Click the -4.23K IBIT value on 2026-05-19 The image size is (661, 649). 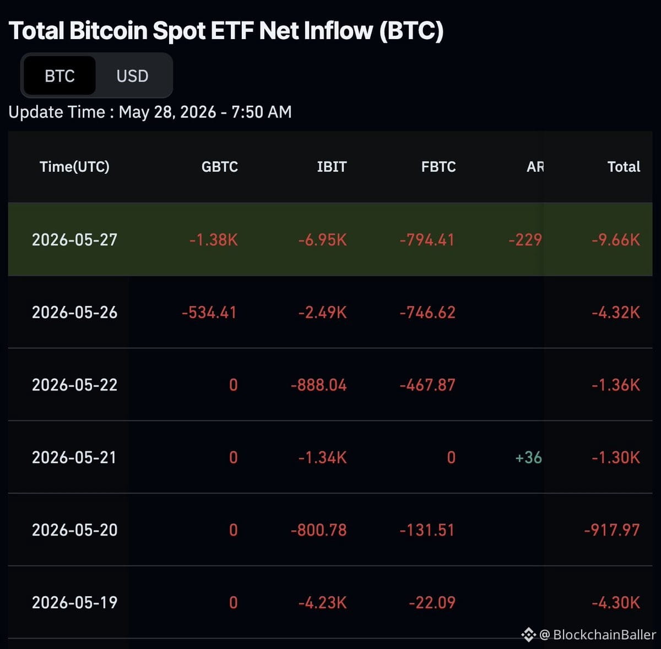tap(322, 602)
